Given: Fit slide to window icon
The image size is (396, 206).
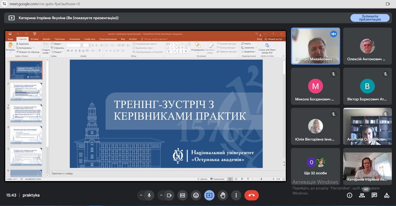Looking at the screenshot, I should (x=284, y=179).
